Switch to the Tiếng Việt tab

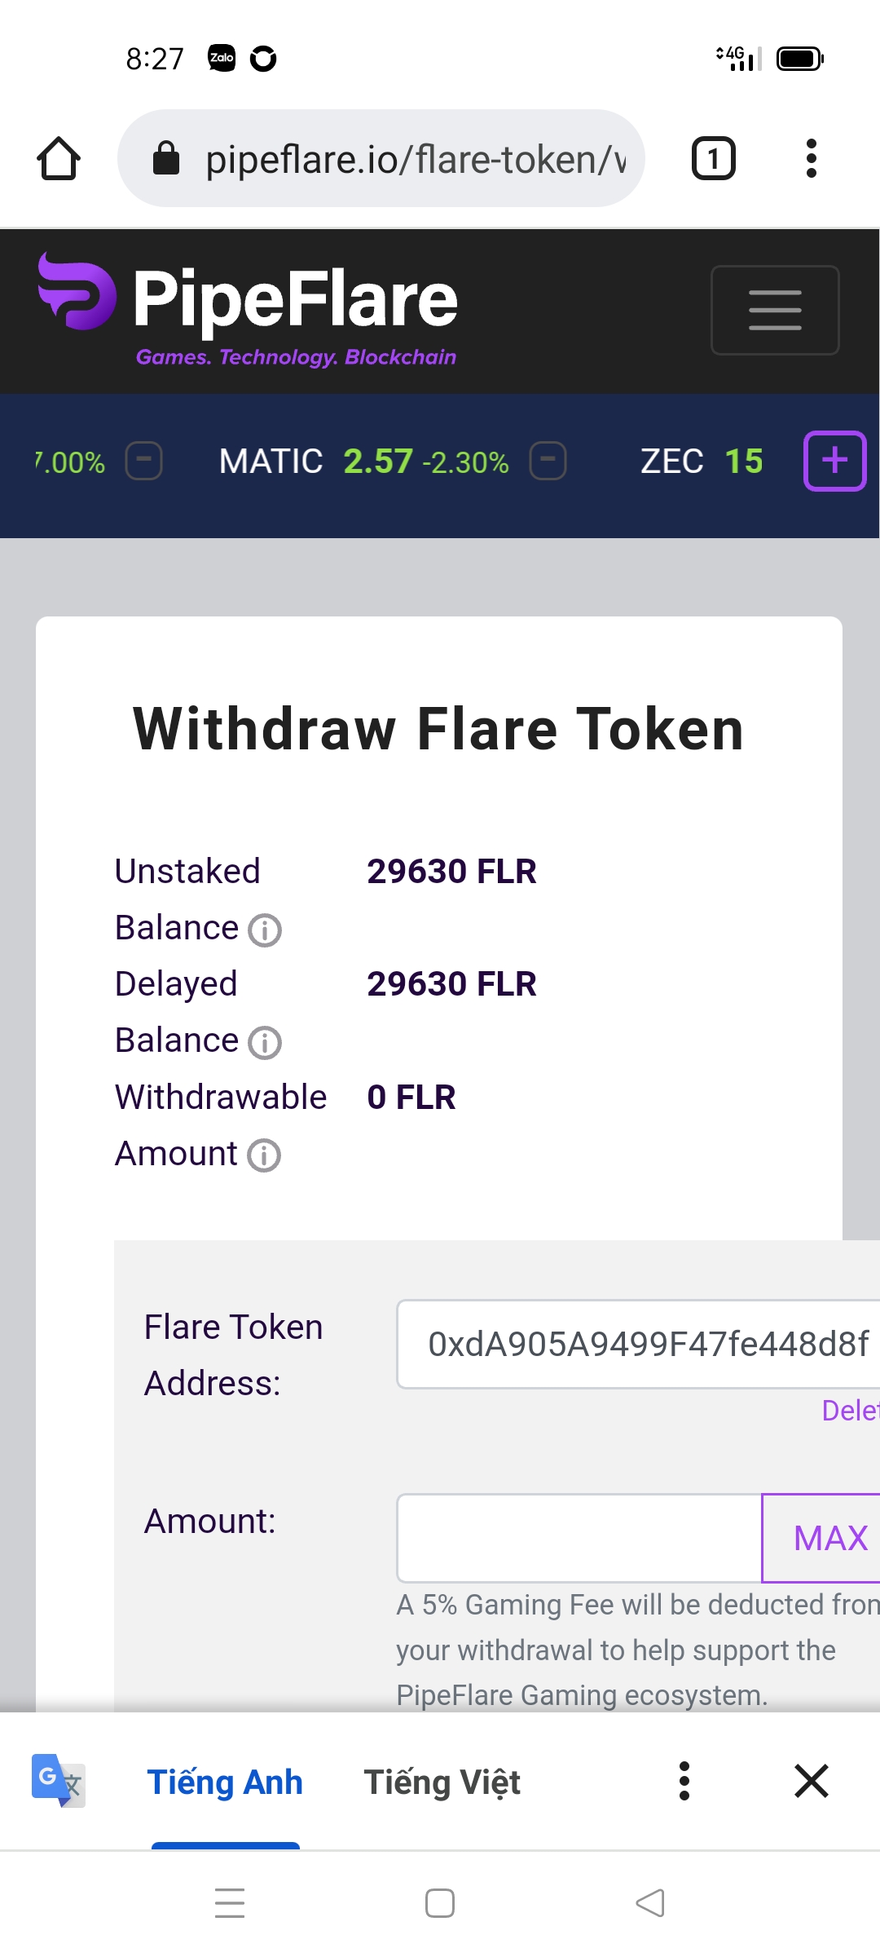point(442,1782)
